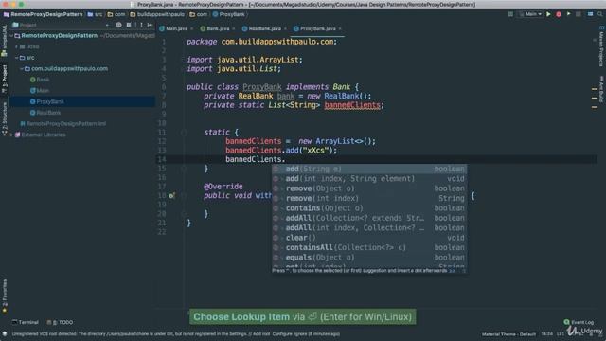
Task: Place cursor after bannedClients. on line 14
Action: 285,159
